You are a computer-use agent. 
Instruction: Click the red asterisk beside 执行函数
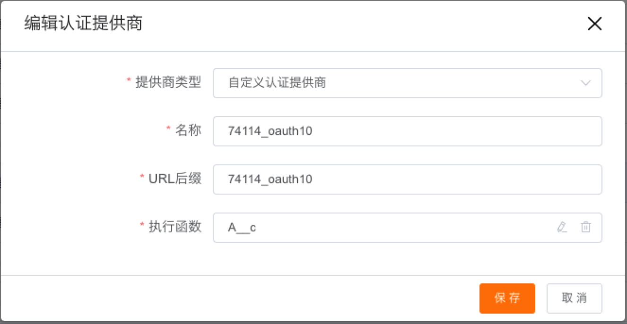tap(142, 225)
